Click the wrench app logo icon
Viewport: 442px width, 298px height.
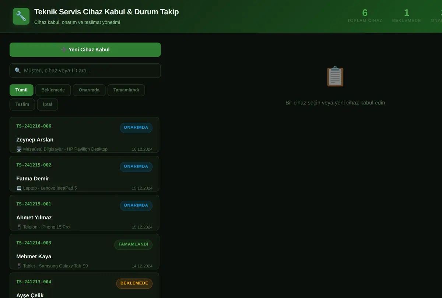tap(21, 16)
